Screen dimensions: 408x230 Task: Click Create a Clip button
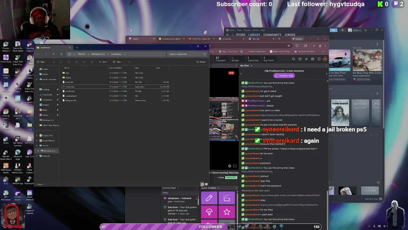click(284, 76)
